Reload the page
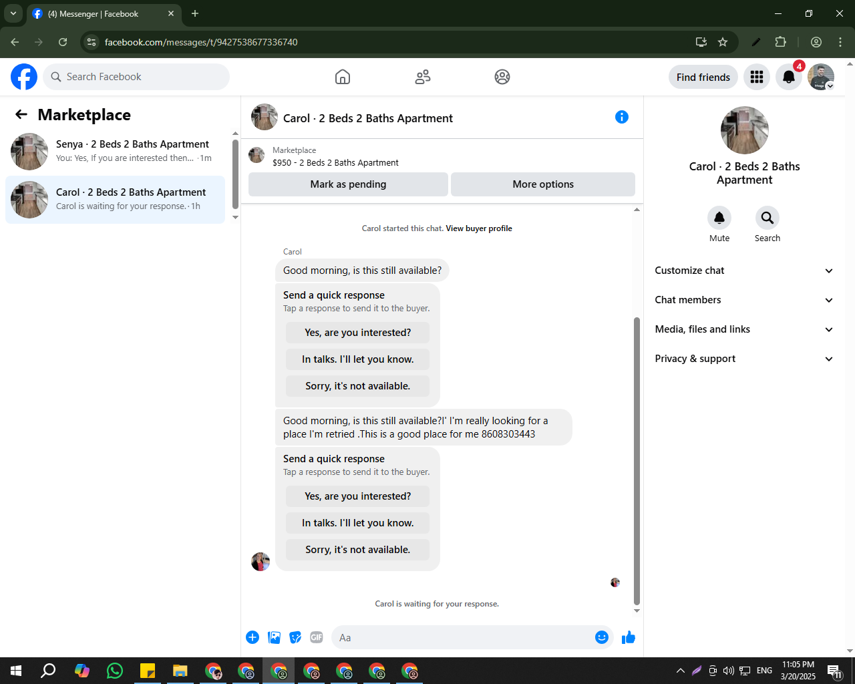Viewport: 855px width, 684px height. tap(63, 42)
